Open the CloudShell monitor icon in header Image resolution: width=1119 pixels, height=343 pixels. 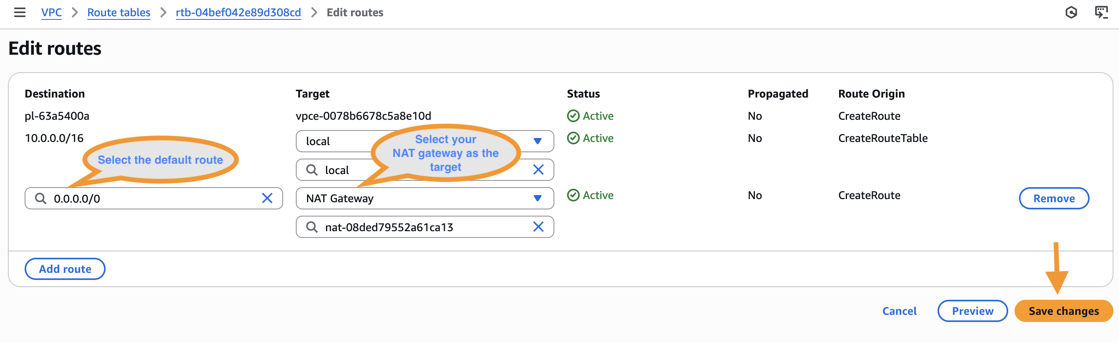pyautogui.click(x=1101, y=13)
